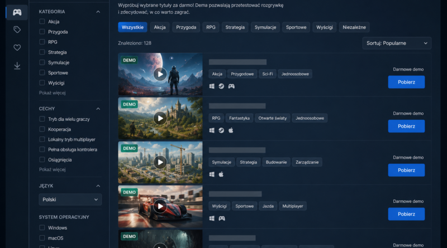Screen dimensions: 447x248
Task: Show more features under CECHY
Action: coord(52,169)
